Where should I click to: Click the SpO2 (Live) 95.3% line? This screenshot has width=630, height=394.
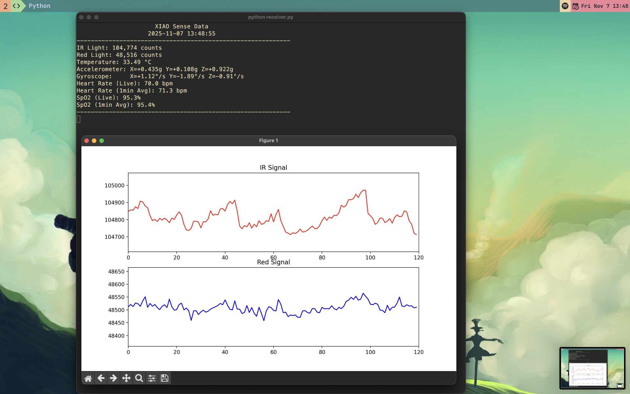109,98
